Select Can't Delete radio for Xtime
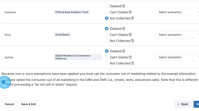The height and width of the screenshot is (111, 199). click(107, 35)
